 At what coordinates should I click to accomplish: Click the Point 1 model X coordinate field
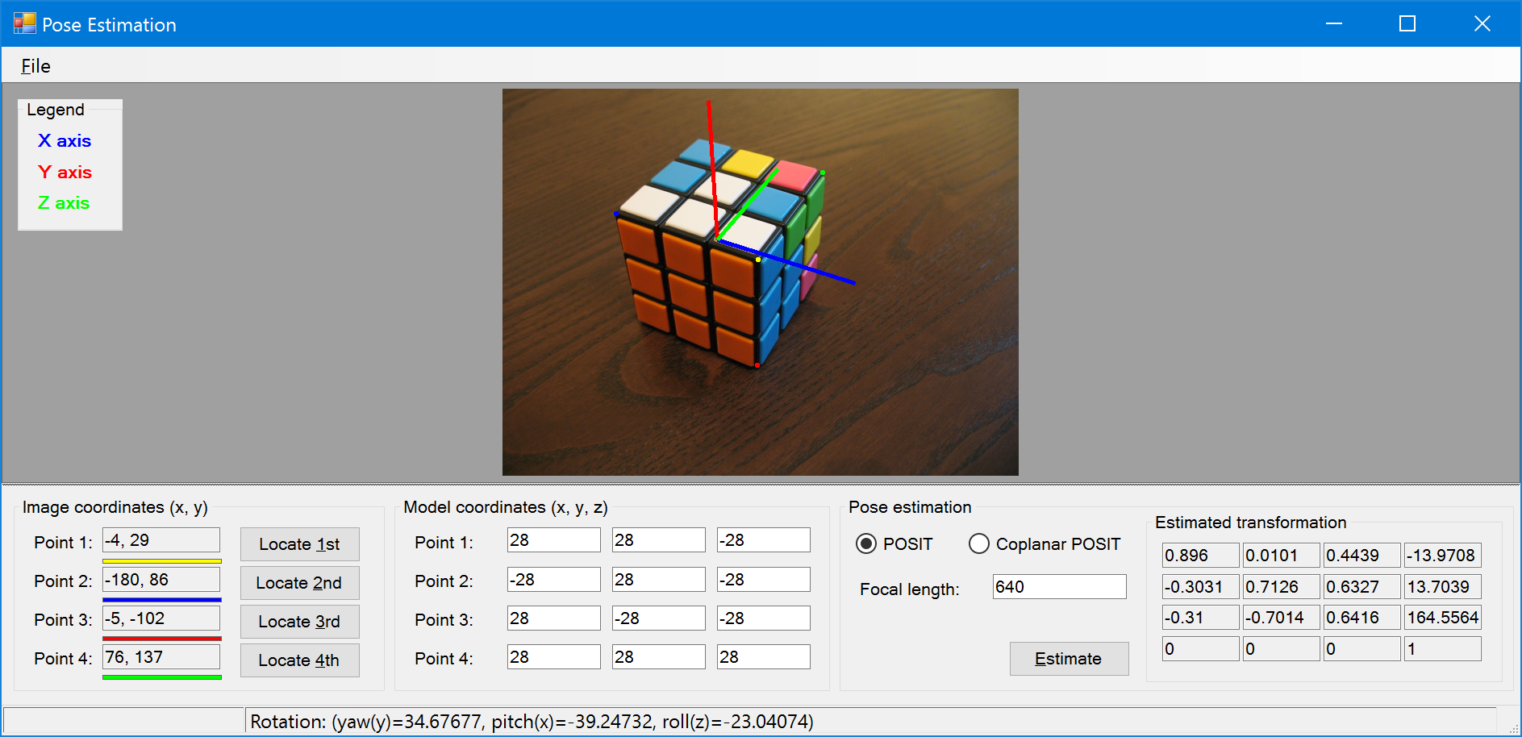tap(553, 540)
